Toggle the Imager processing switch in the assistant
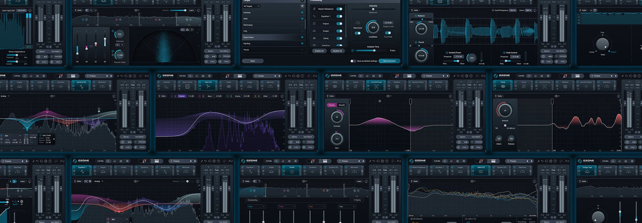 339,31
